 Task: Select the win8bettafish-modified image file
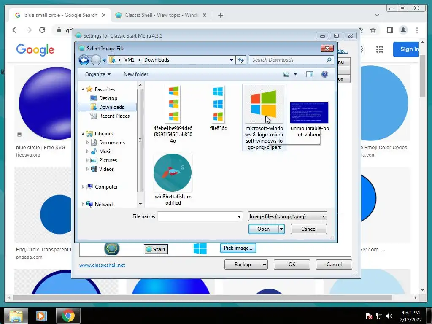pyautogui.click(x=173, y=179)
